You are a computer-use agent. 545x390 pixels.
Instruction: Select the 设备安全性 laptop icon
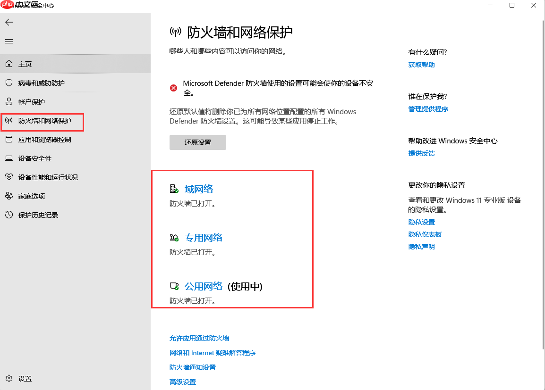click(x=9, y=158)
